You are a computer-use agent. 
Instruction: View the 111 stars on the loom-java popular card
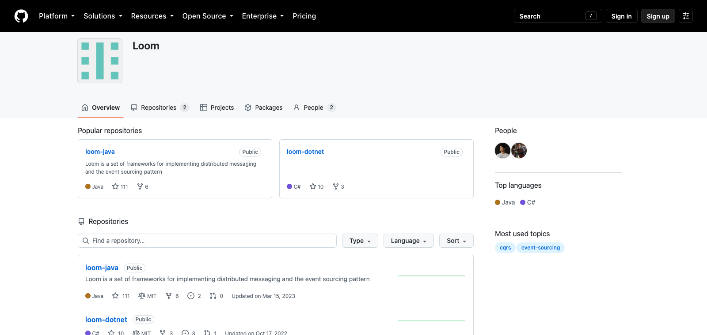120,186
